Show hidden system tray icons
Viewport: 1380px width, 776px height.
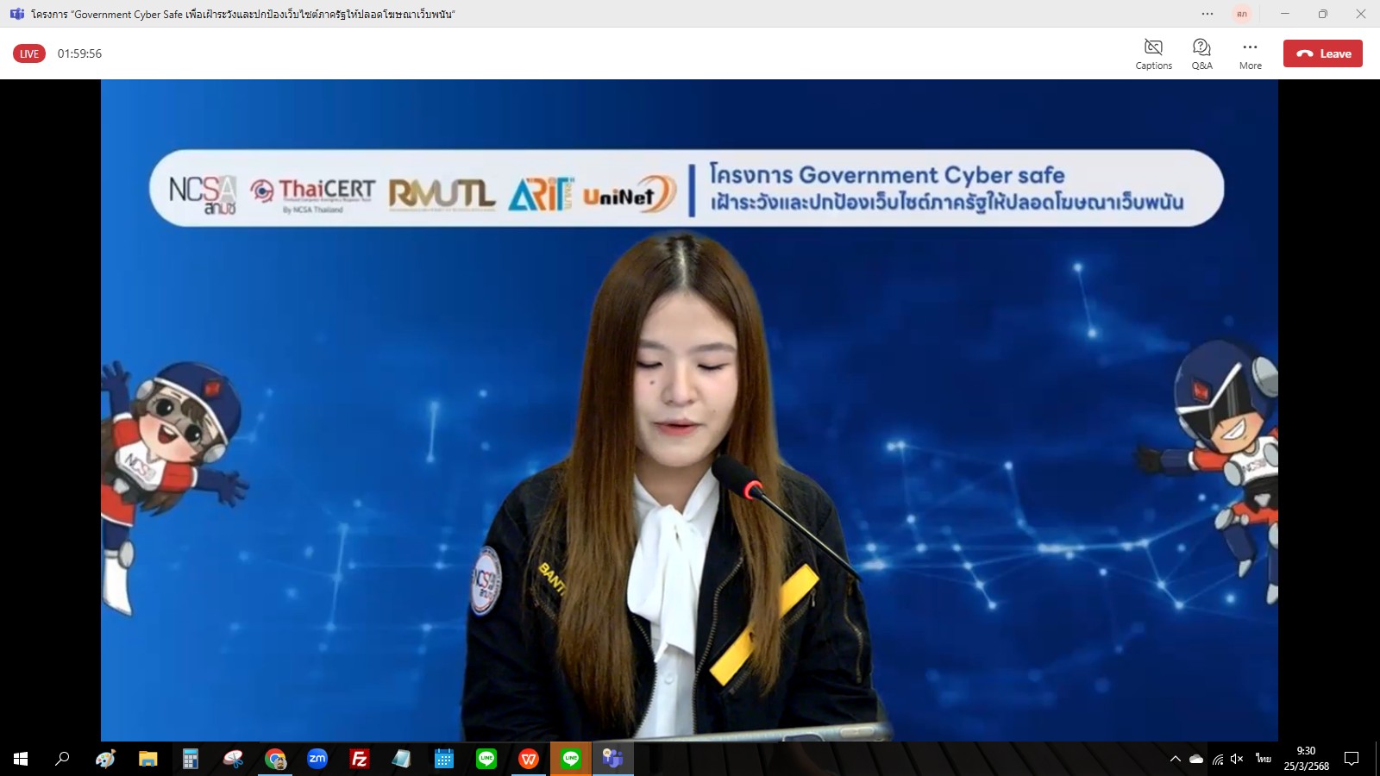coord(1175,759)
